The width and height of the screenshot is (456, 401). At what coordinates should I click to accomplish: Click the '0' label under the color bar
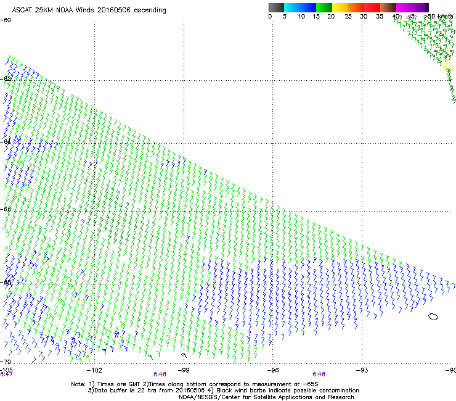[270, 17]
